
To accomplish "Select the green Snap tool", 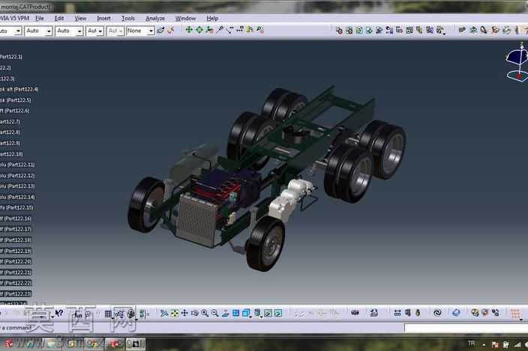I will [199, 30].
